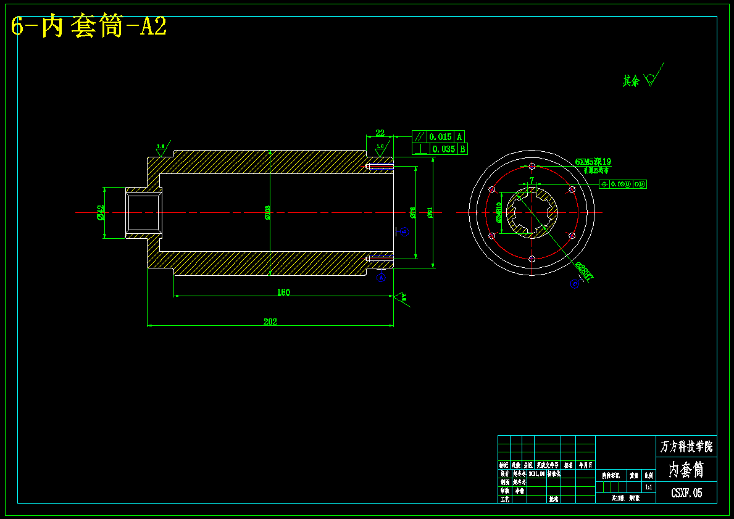The width and height of the screenshot is (734, 519).
Task: Select the diagonal 'Ø28H7' bore dimension
Action: (x=585, y=272)
